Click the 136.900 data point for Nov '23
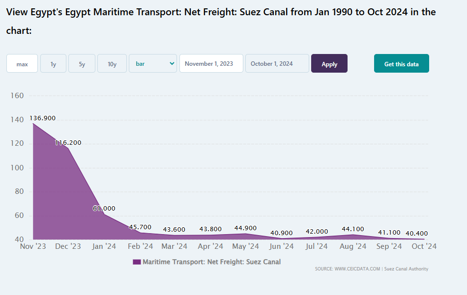The height and width of the screenshot is (295, 467). tap(33, 123)
